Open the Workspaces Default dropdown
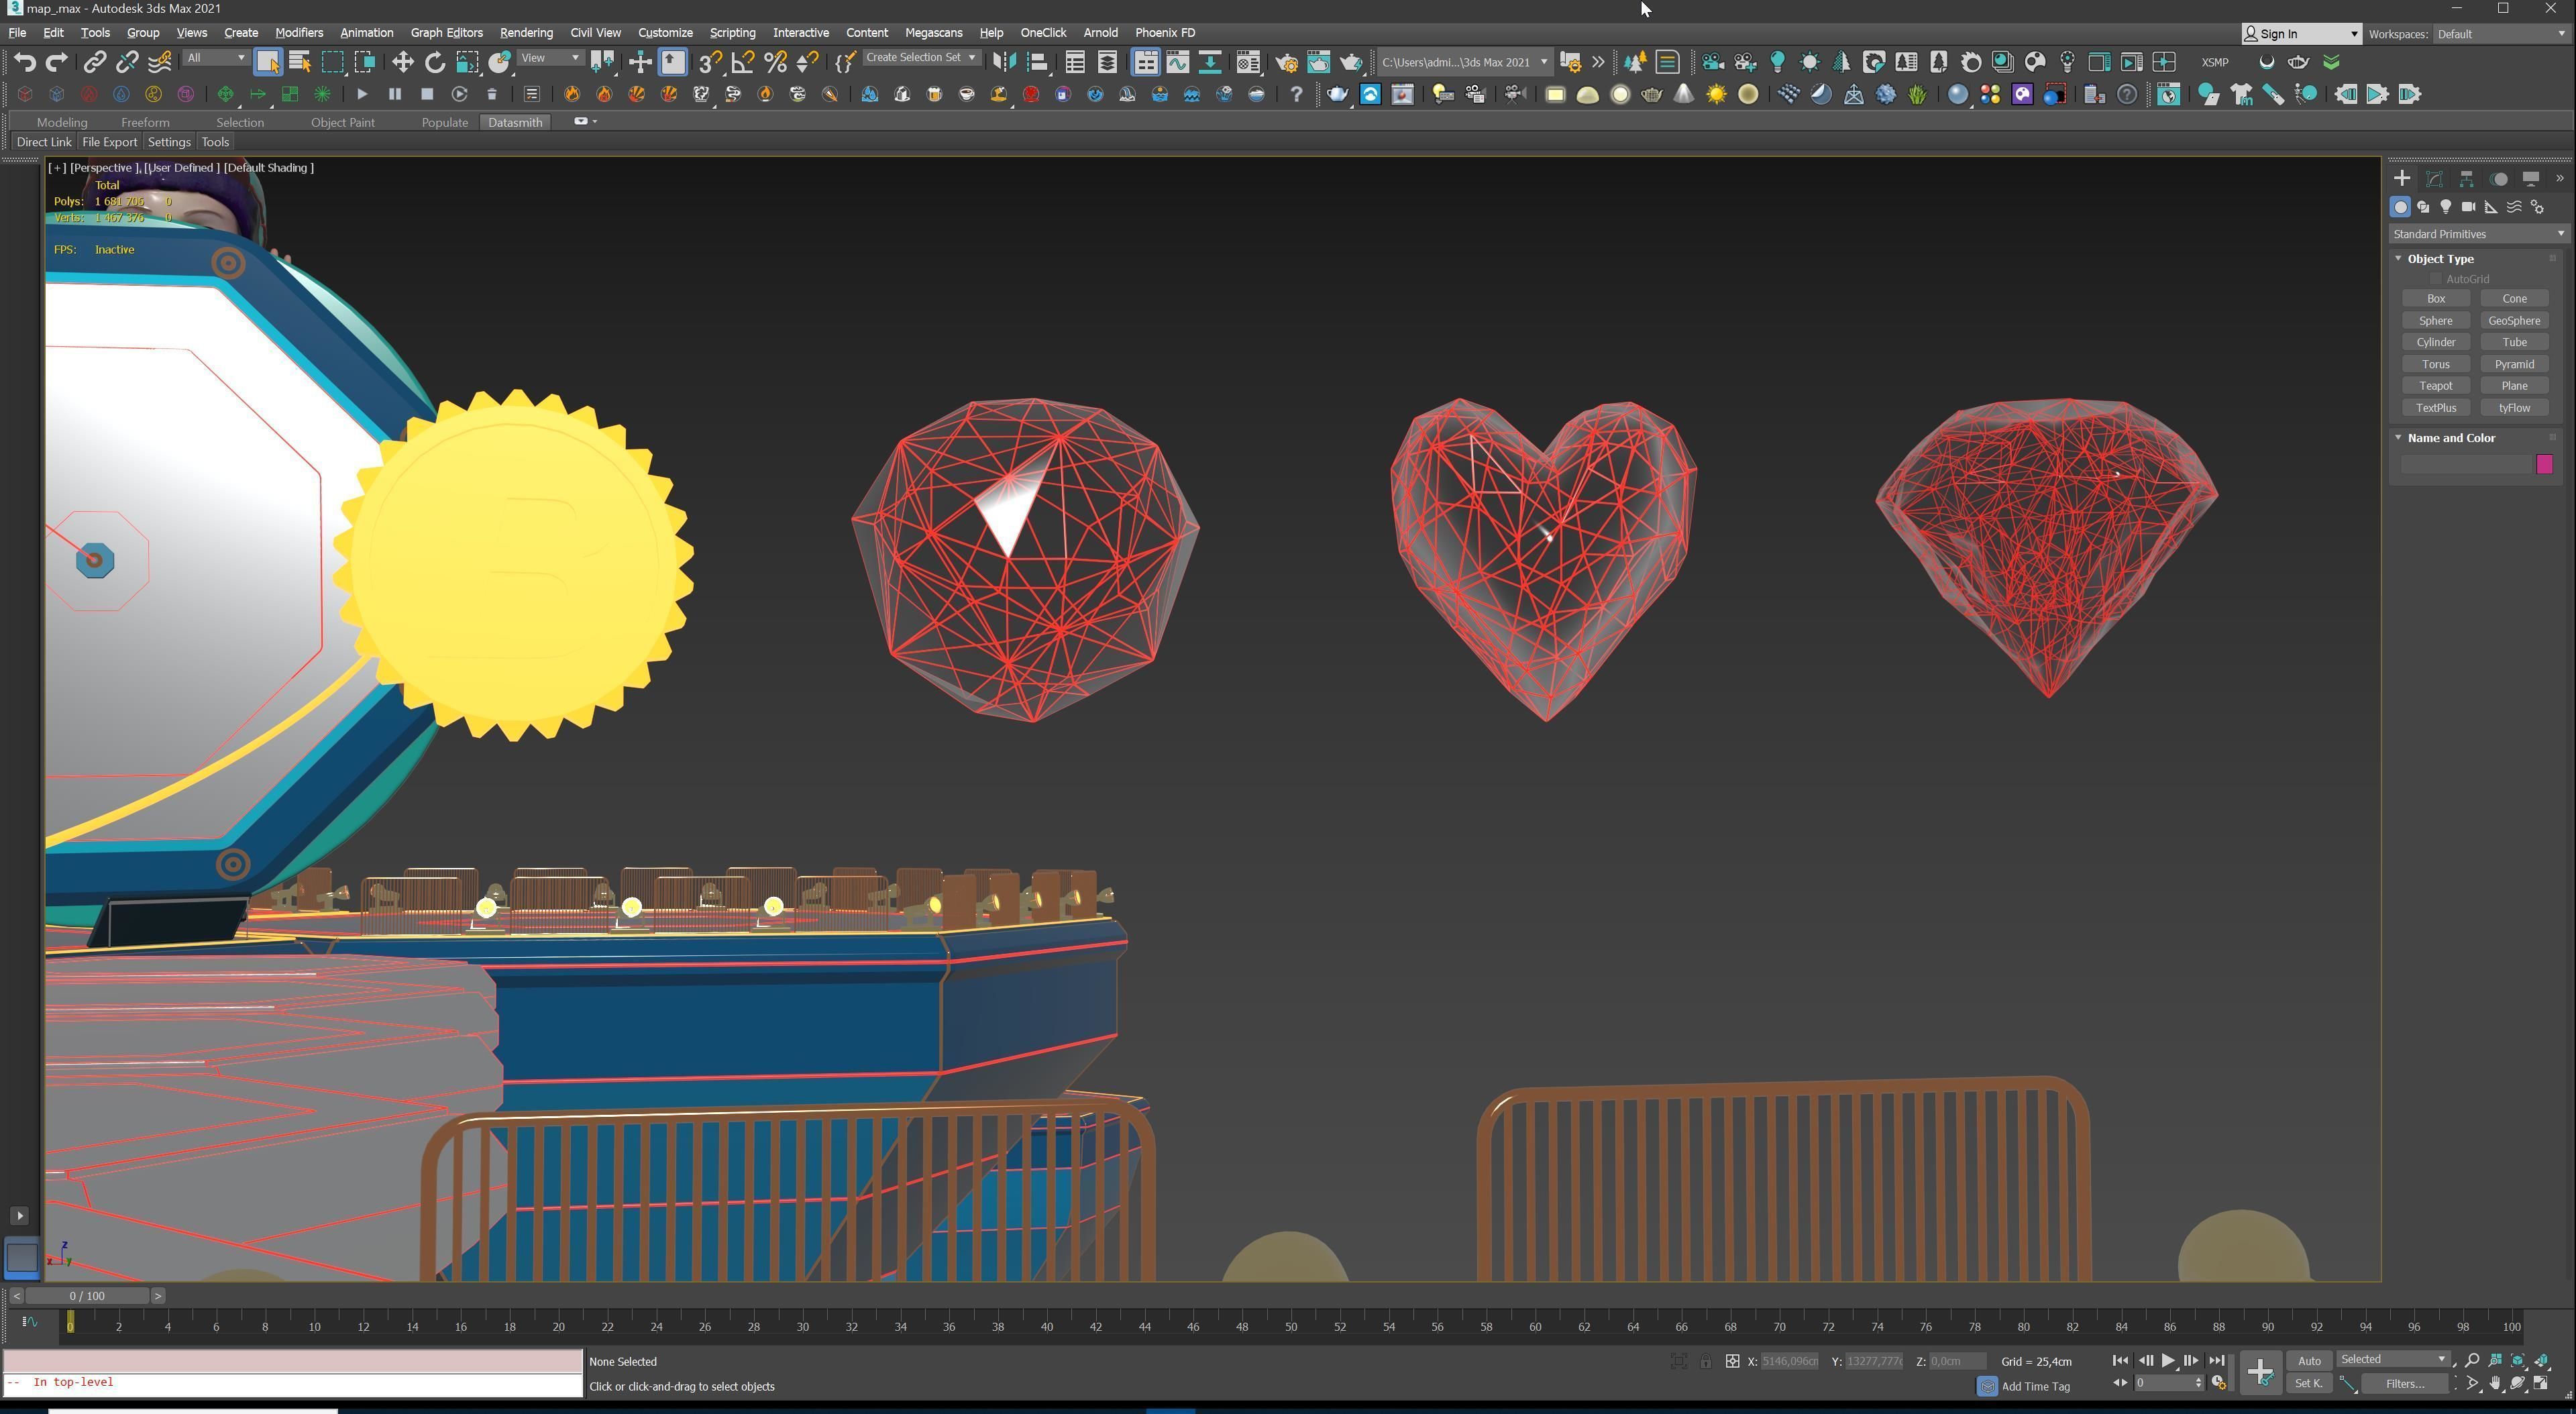This screenshot has height=1414, width=2576. [x=2501, y=34]
